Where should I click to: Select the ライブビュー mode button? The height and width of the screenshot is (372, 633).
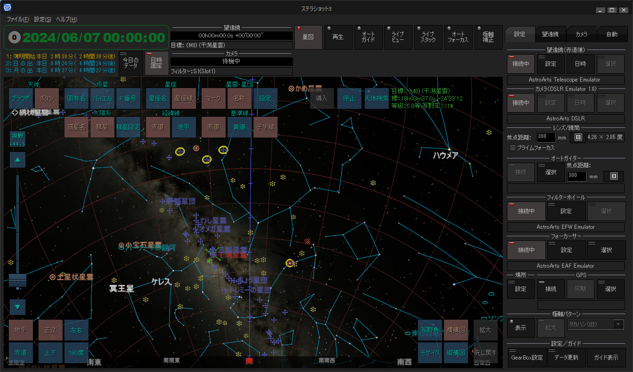tap(399, 37)
